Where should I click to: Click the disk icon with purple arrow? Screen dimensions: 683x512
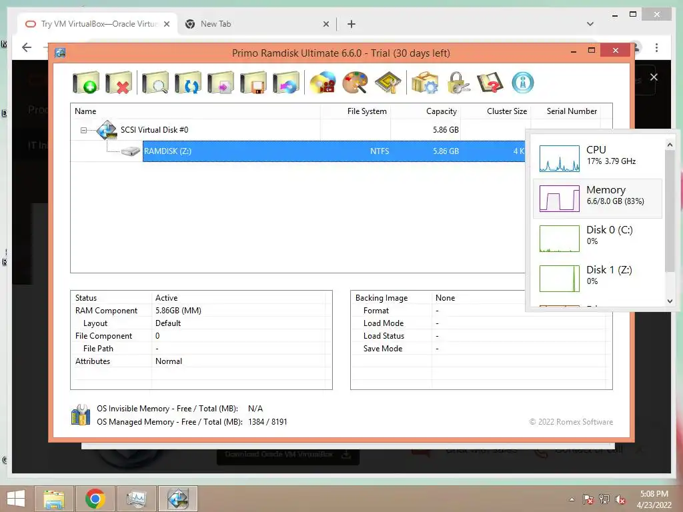220,83
